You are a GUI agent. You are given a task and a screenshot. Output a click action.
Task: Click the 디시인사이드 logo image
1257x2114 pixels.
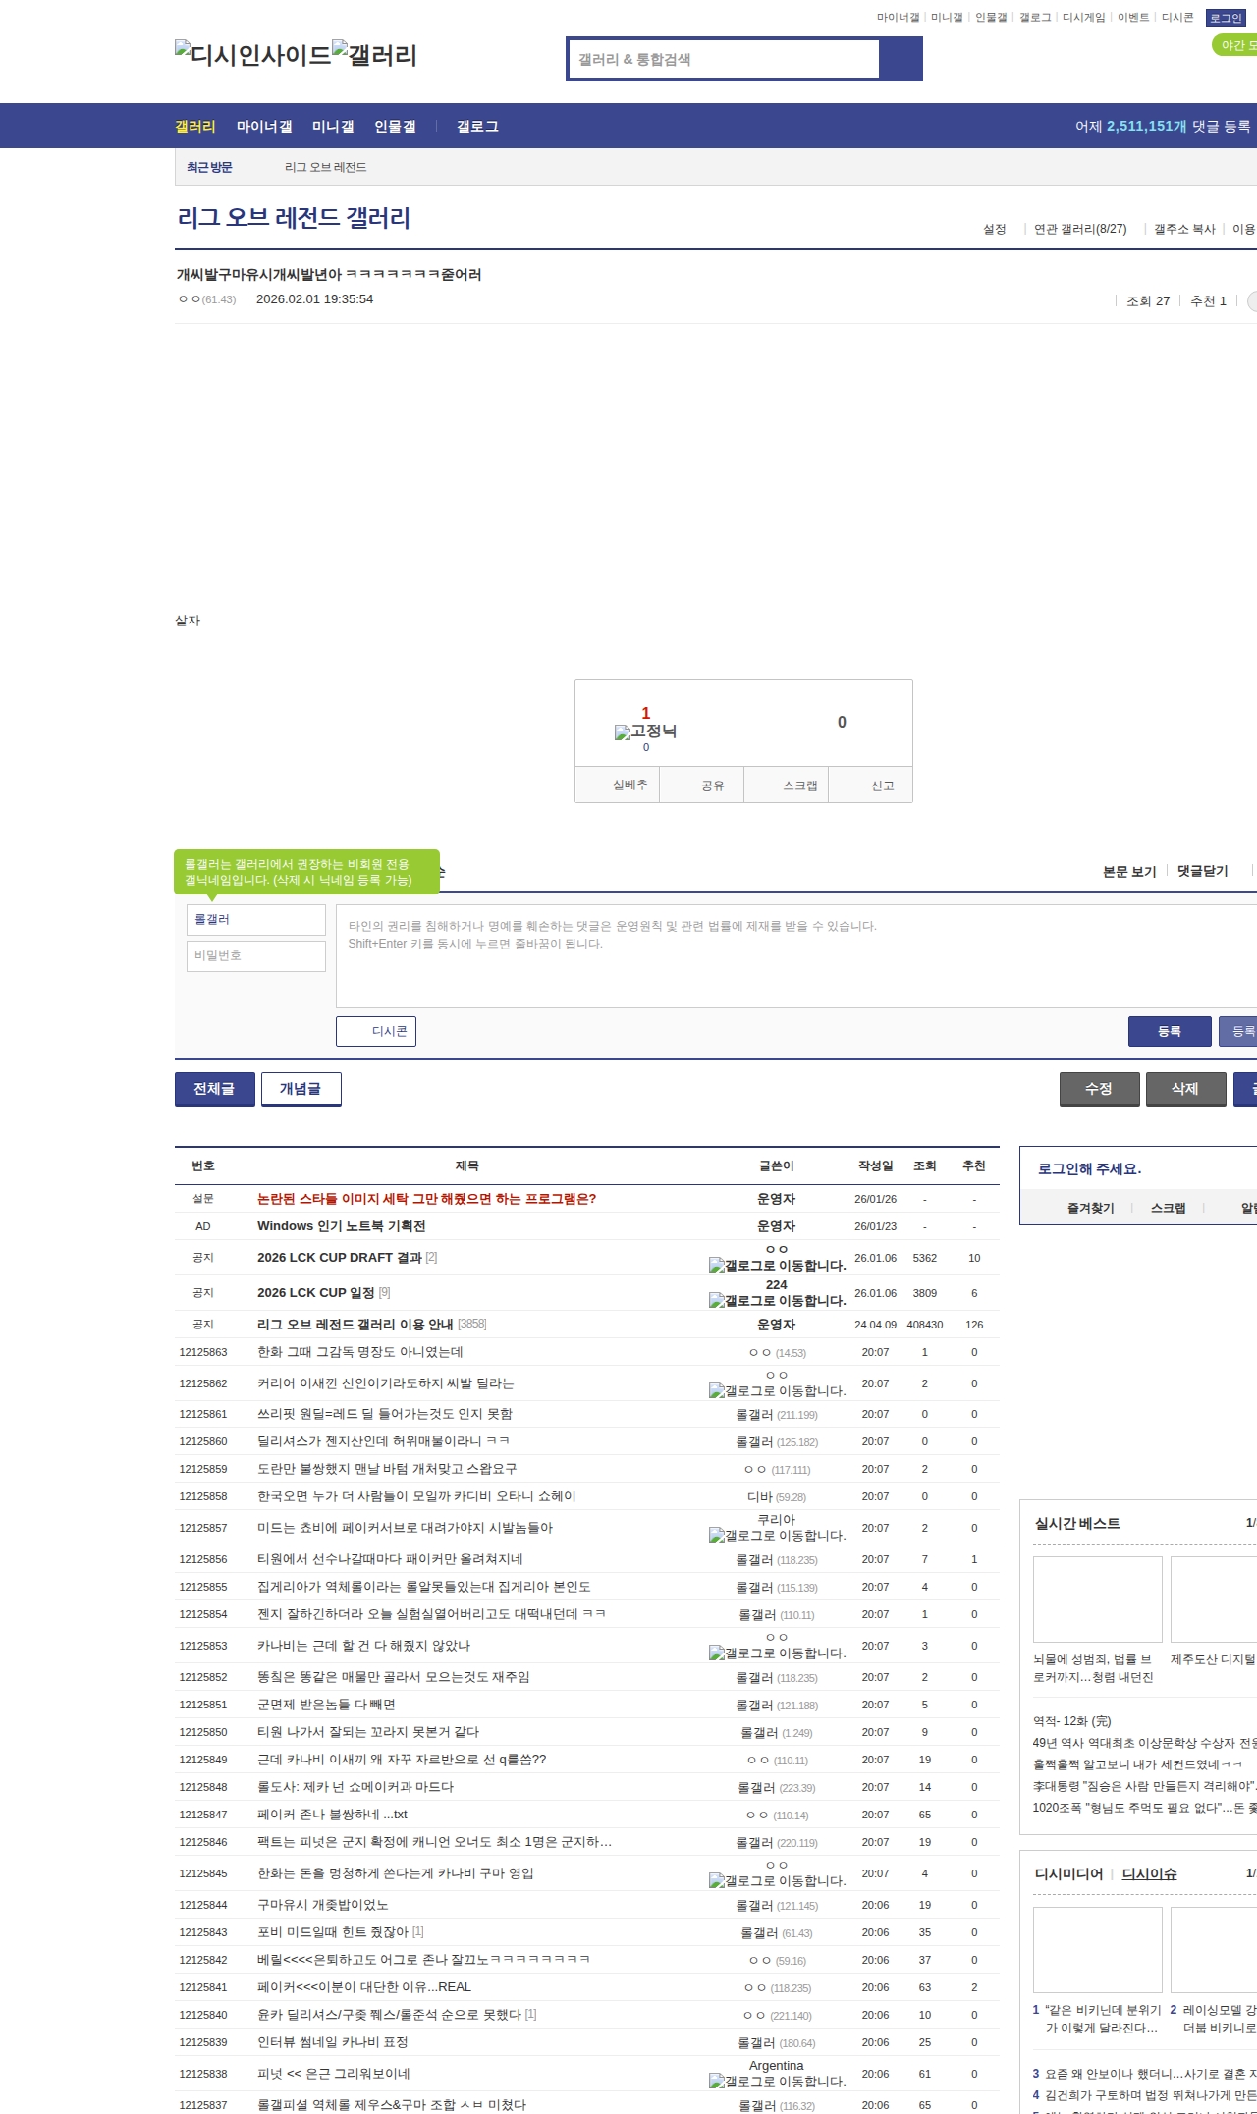point(252,55)
